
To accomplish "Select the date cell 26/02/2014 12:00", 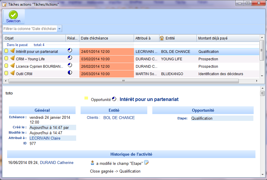I will pyautogui.click(x=107, y=66).
